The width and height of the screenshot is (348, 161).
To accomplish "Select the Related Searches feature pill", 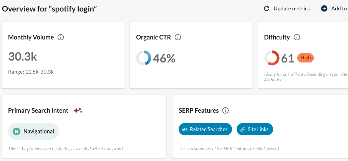I will coord(205,130).
